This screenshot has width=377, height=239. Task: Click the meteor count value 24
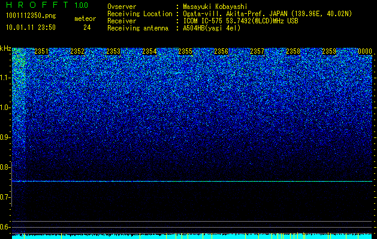[87, 27]
